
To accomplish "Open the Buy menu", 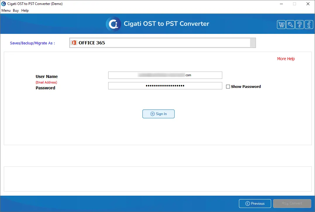I will pos(16,11).
